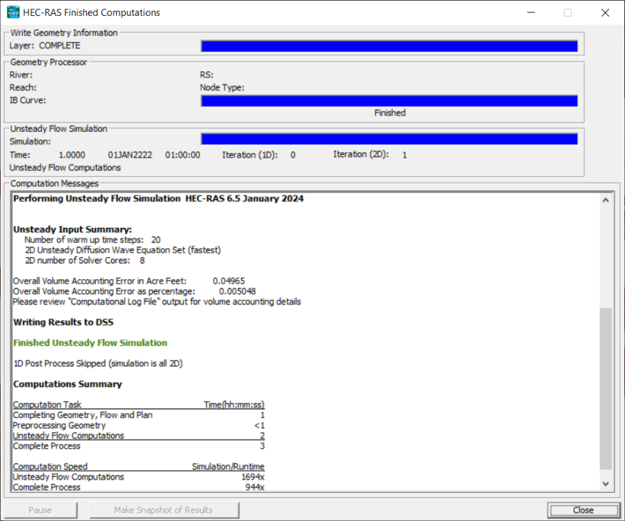Click the messages scrollbar down arrow
This screenshot has width=625, height=521.
coord(606,483)
